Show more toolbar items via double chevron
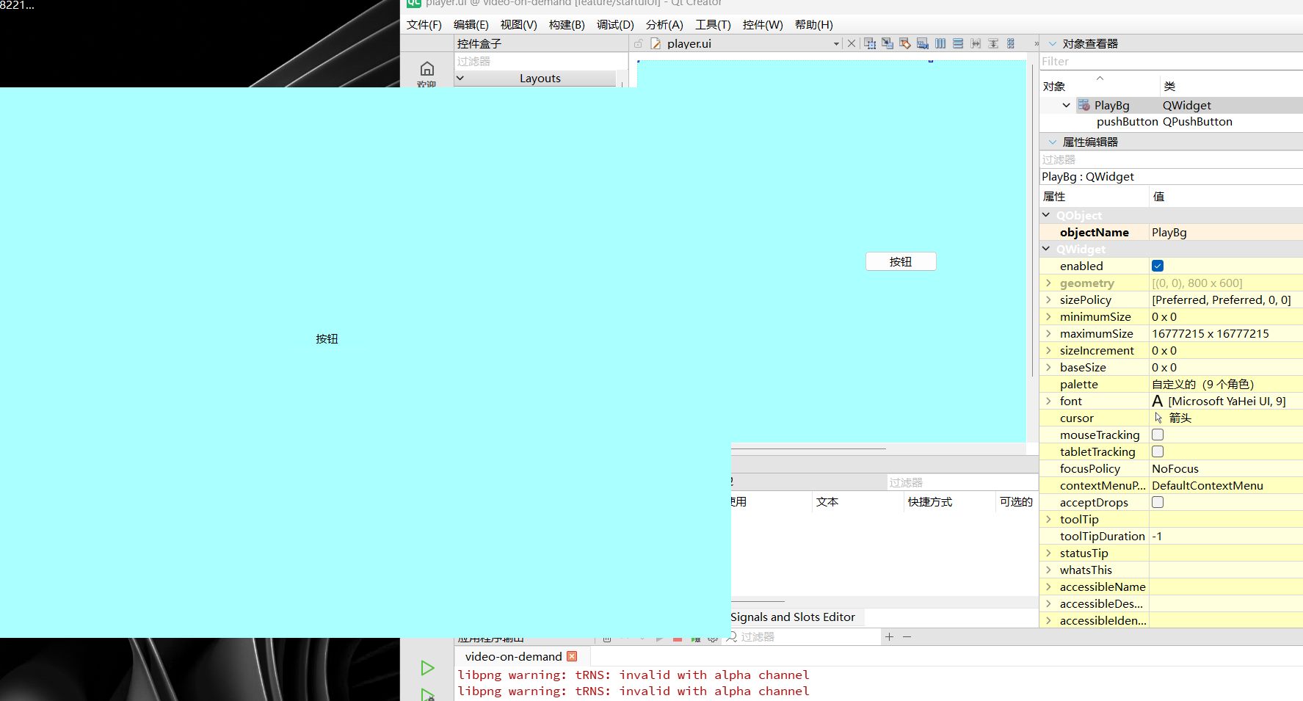The width and height of the screenshot is (1303, 701). (1037, 43)
